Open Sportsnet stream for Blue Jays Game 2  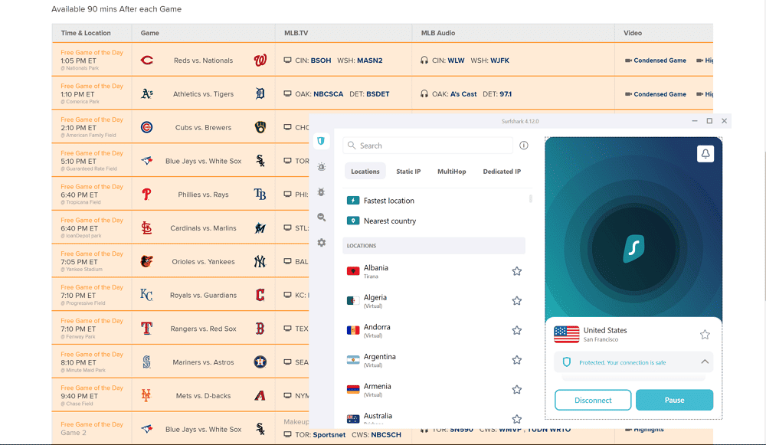[x=329, y=435]
